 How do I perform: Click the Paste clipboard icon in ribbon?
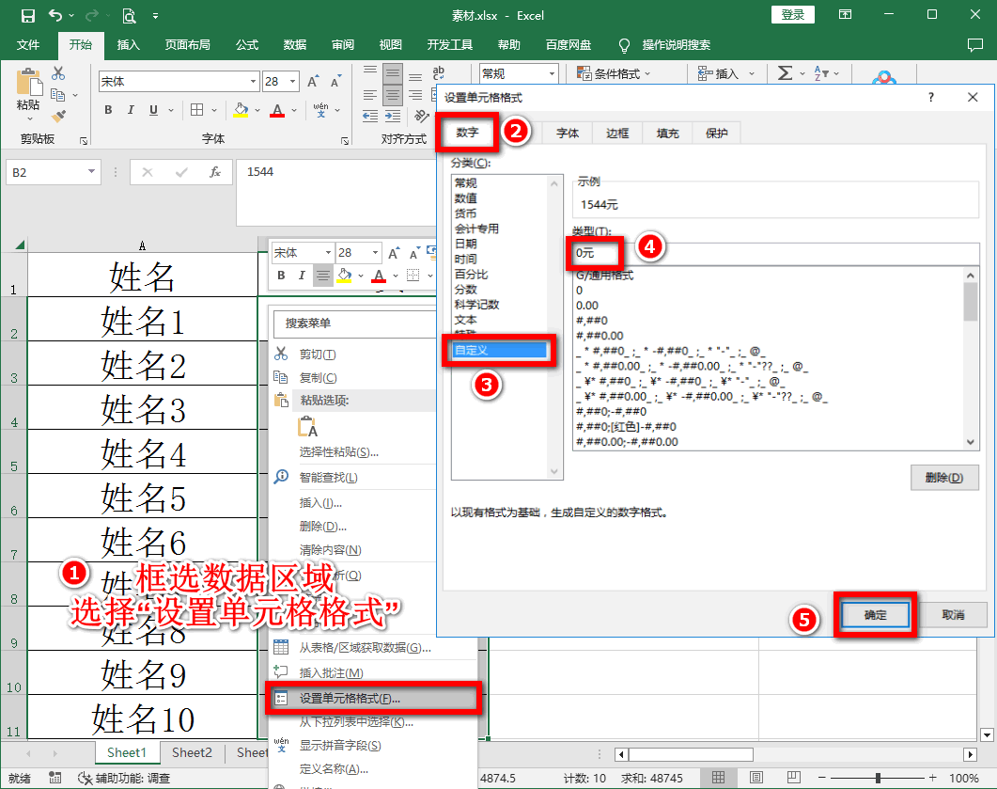click(28, 82)
